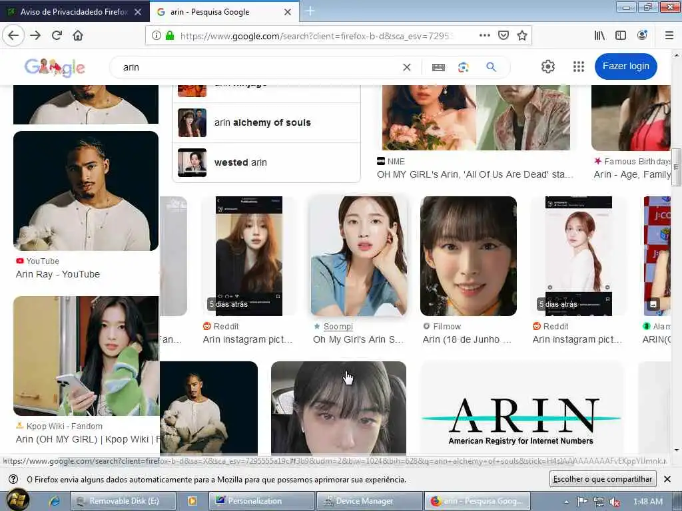Submit the search with magnifier icon
This screenshot has width=682, height=511.
point(491,67)
